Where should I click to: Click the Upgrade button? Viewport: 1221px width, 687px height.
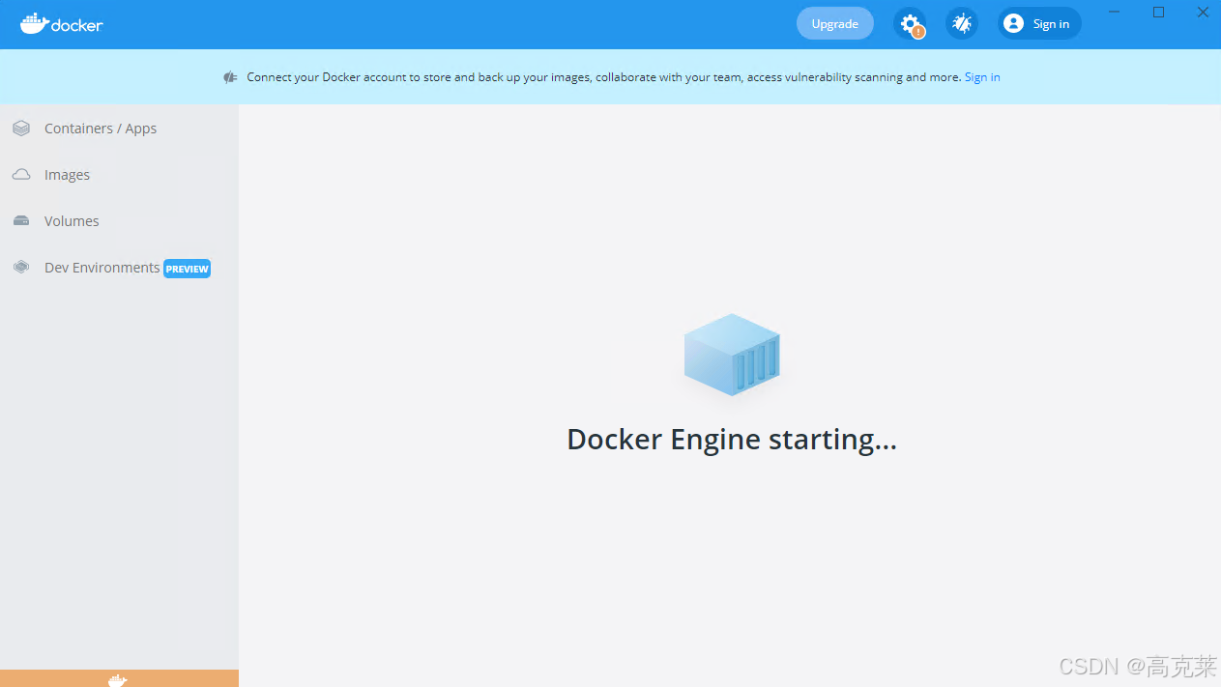pyautogui.click(x=833, y=22)
